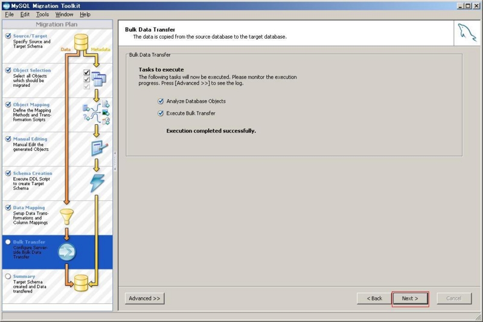The height and width of the screenshot is (322, 483).
Task: Click the Data Mapping step checkmark
Action: 8,208
